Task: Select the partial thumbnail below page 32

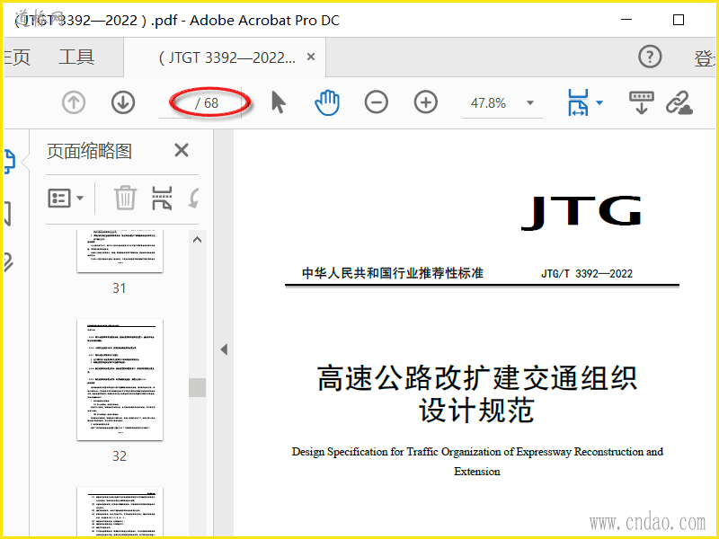Action: tap(120, 511)
